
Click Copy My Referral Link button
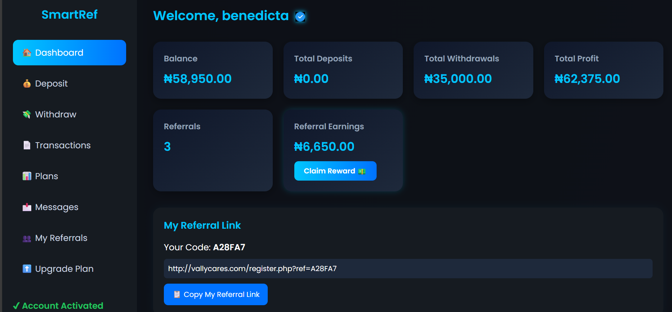216,294
